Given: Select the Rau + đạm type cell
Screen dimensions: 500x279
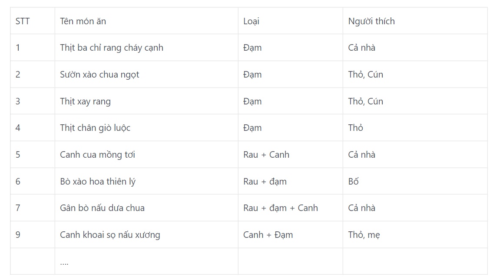Looking at the screenshot, I should tap(291, 182).
